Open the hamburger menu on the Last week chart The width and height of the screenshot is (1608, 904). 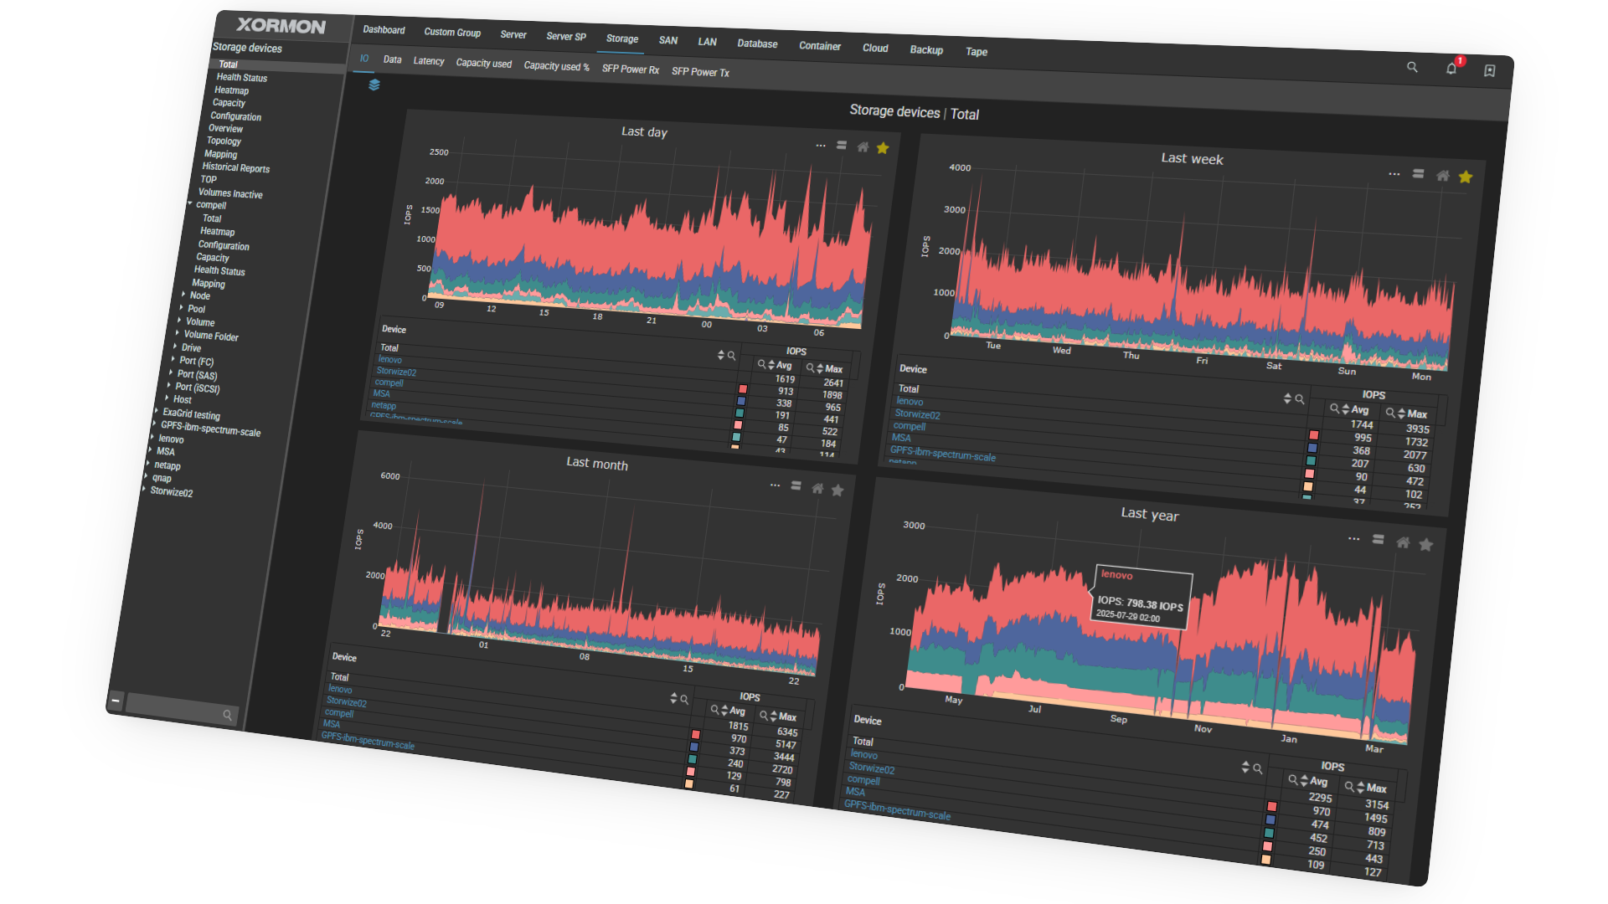(1418, 174)
